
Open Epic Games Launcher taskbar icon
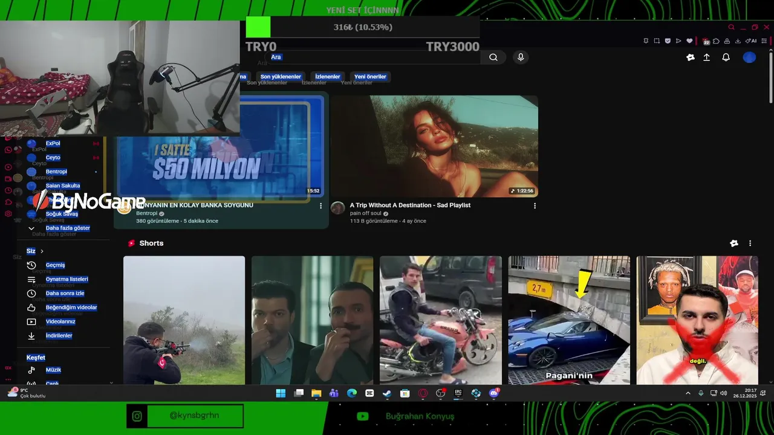click(458, 393)
